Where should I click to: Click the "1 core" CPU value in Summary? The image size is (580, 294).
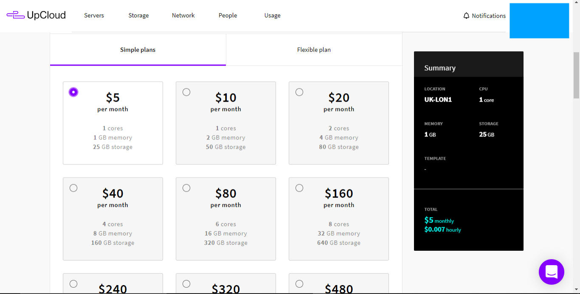point(487,100)
